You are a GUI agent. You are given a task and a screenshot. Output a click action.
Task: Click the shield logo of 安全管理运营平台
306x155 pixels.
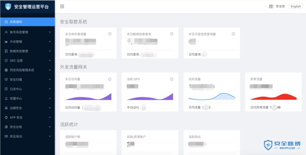click(8, 7)
